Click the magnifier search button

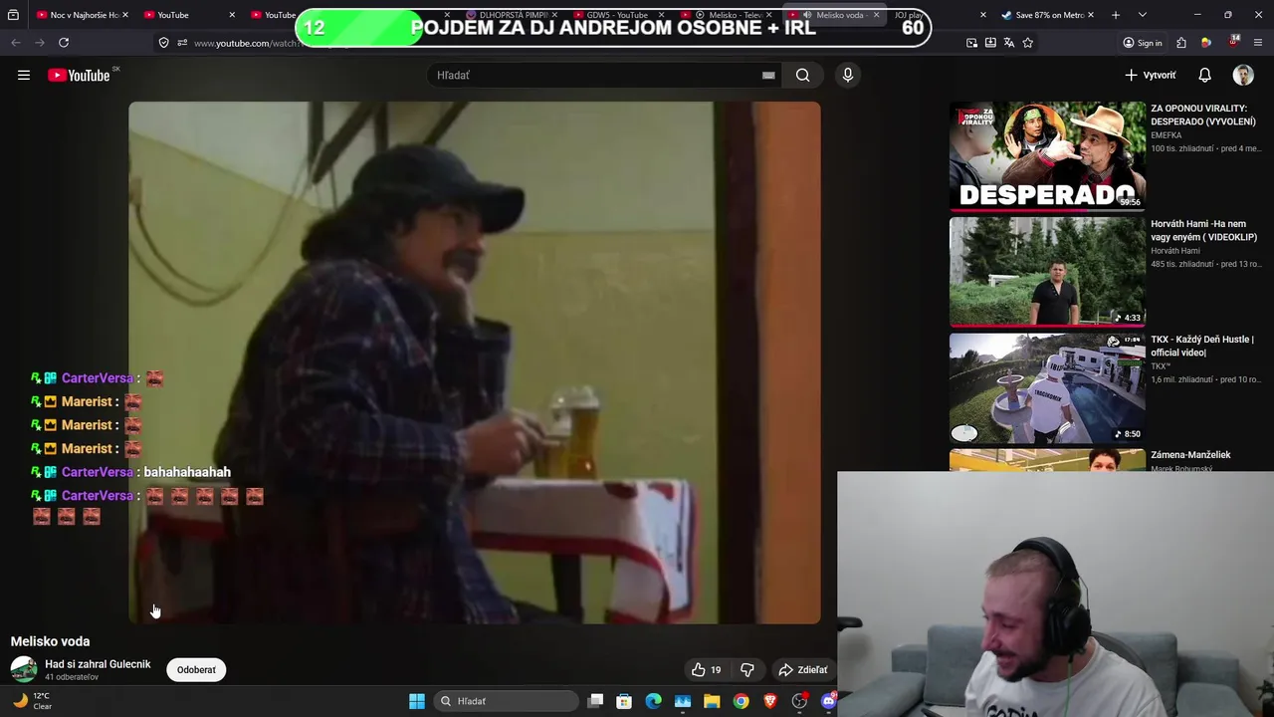pyautogui.click(x=802, y=75)
